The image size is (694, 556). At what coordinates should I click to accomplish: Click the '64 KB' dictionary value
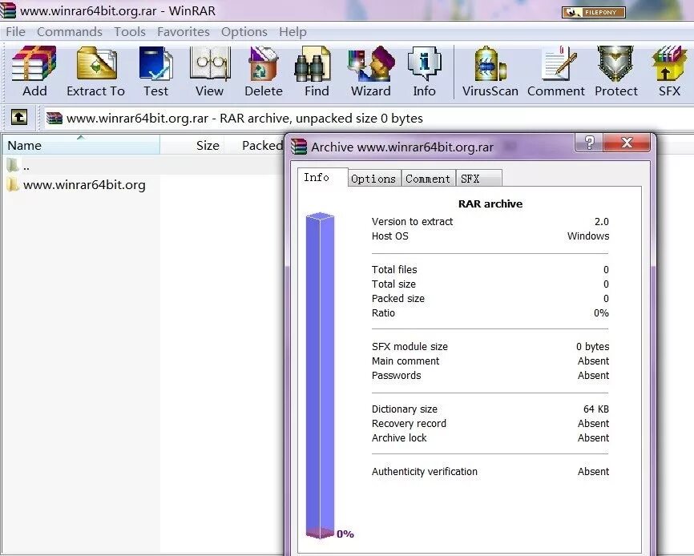coord(596,409)
